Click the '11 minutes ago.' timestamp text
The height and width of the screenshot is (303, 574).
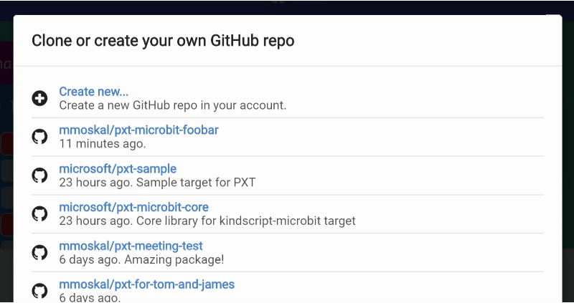click(x=103, y=144)
